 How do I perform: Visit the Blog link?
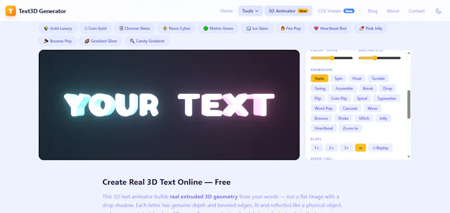click(x=372, y=11)
